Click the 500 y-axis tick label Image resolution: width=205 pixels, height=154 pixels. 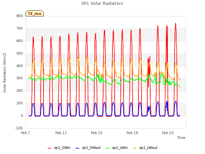(20, 54)
